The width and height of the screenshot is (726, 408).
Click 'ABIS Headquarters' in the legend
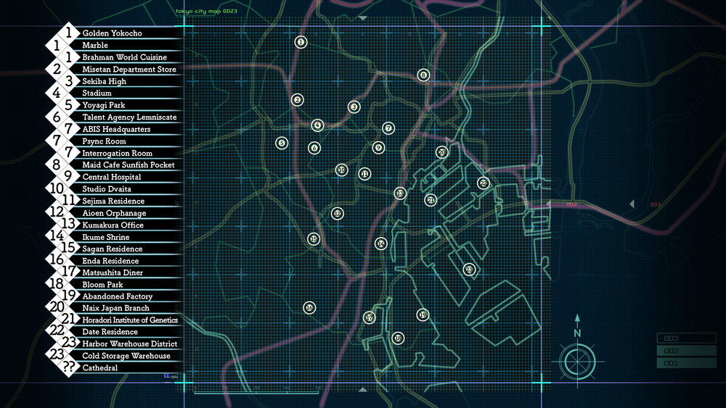116,130
